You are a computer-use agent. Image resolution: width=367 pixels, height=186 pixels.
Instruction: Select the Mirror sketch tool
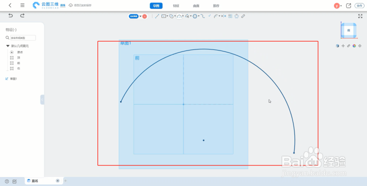pyautogui.click(x=224, y=16)
